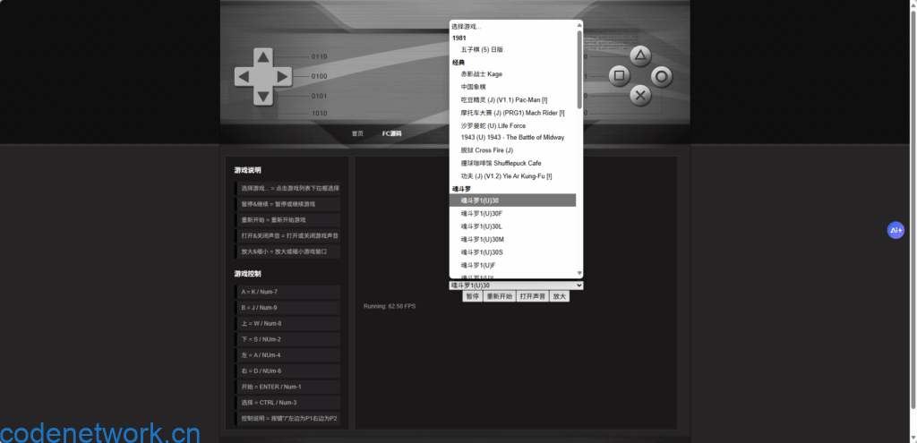The height and width of the screenshot is (443, 917).
Task: Click the A = K / Num-7 row
Action: click(x=287, y=292)
